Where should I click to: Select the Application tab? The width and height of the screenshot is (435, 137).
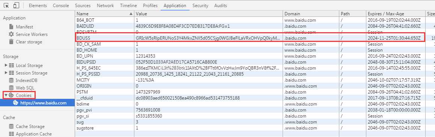(x=175, y=6)
